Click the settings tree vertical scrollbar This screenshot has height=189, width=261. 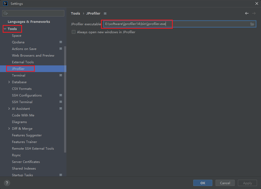tap(65, 99)
